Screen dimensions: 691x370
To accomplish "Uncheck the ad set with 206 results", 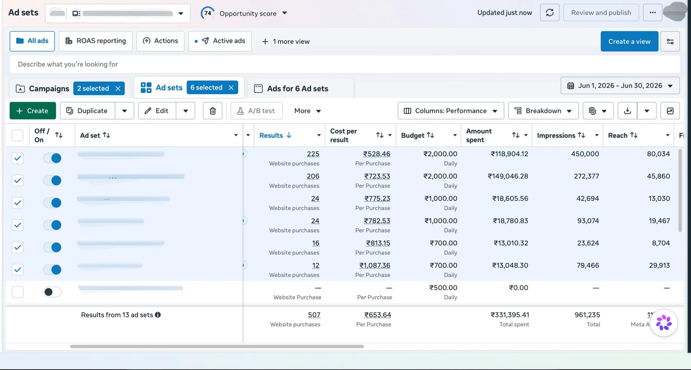I will pyautogui.click(x=18, y=180).
